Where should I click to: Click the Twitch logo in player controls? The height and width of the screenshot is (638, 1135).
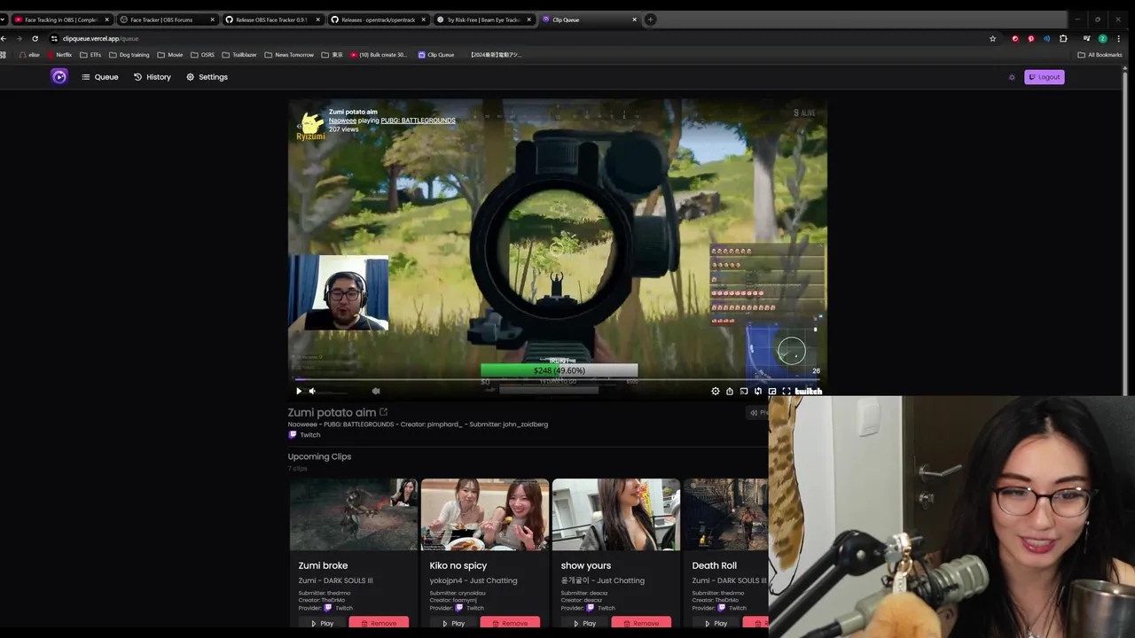click(809, 391)
